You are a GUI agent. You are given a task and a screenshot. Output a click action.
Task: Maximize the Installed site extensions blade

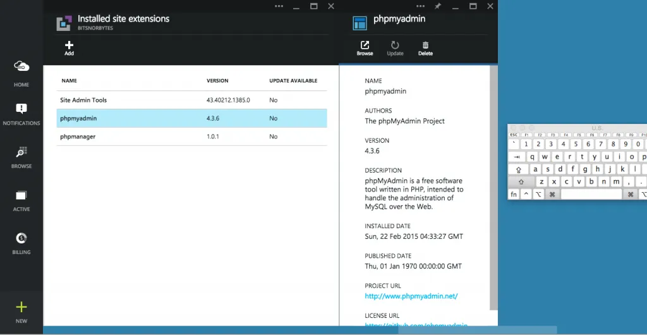coord(313,6)
